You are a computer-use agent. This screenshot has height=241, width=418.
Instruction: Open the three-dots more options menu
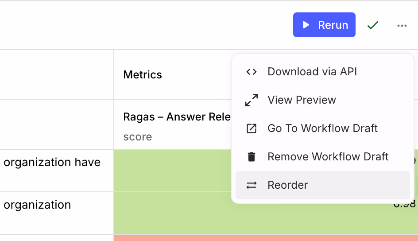[402, 26]
